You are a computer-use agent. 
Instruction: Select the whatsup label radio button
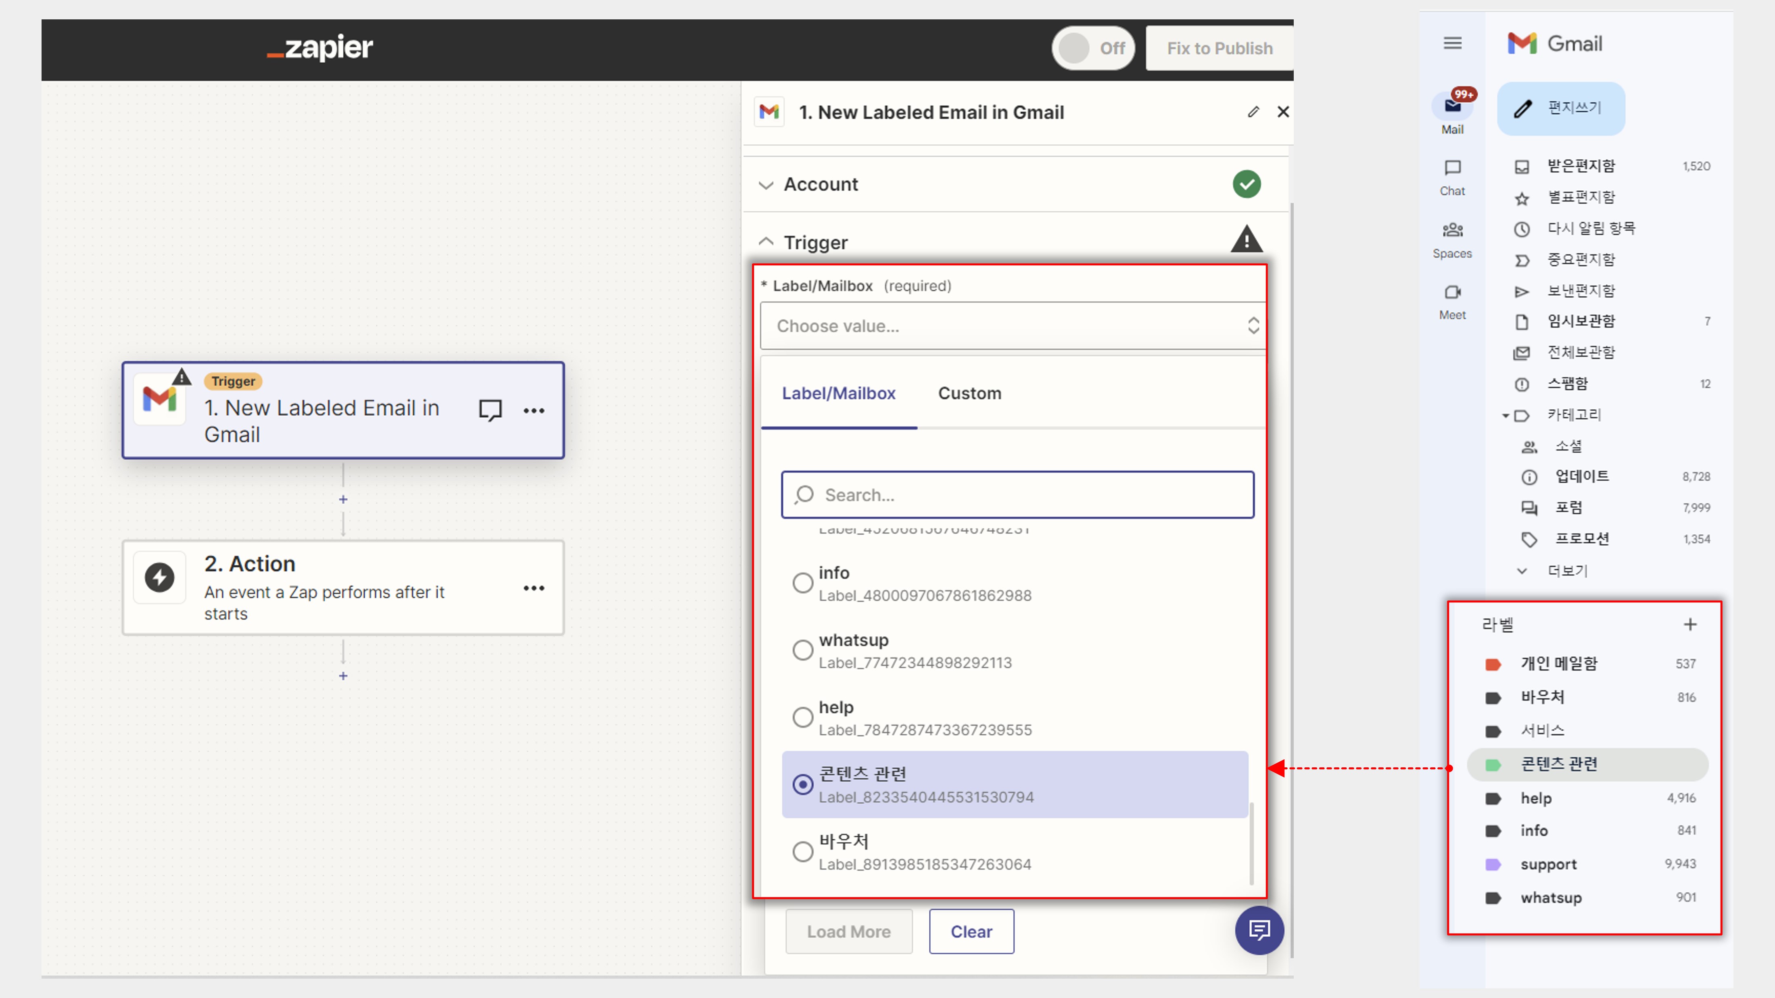click(x=803, y=650)
